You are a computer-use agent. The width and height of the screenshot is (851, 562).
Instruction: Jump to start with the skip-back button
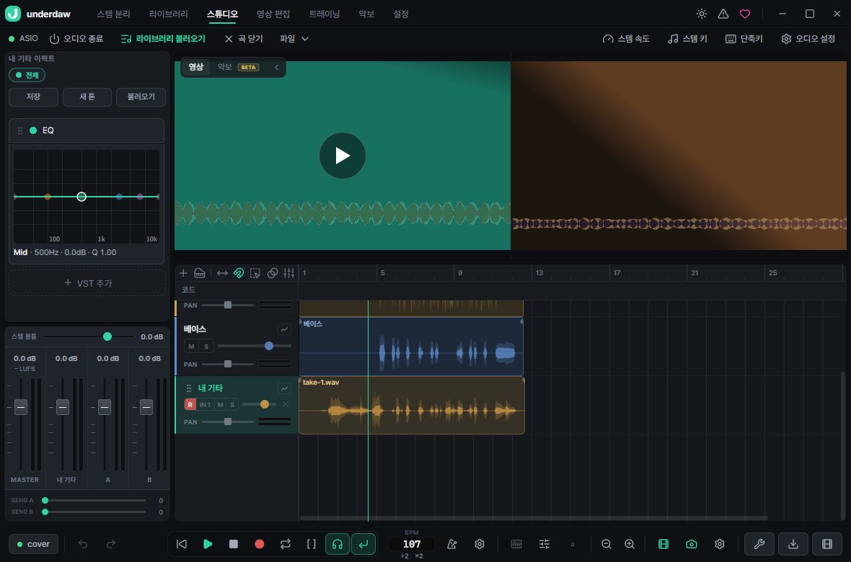coord(182,544)
